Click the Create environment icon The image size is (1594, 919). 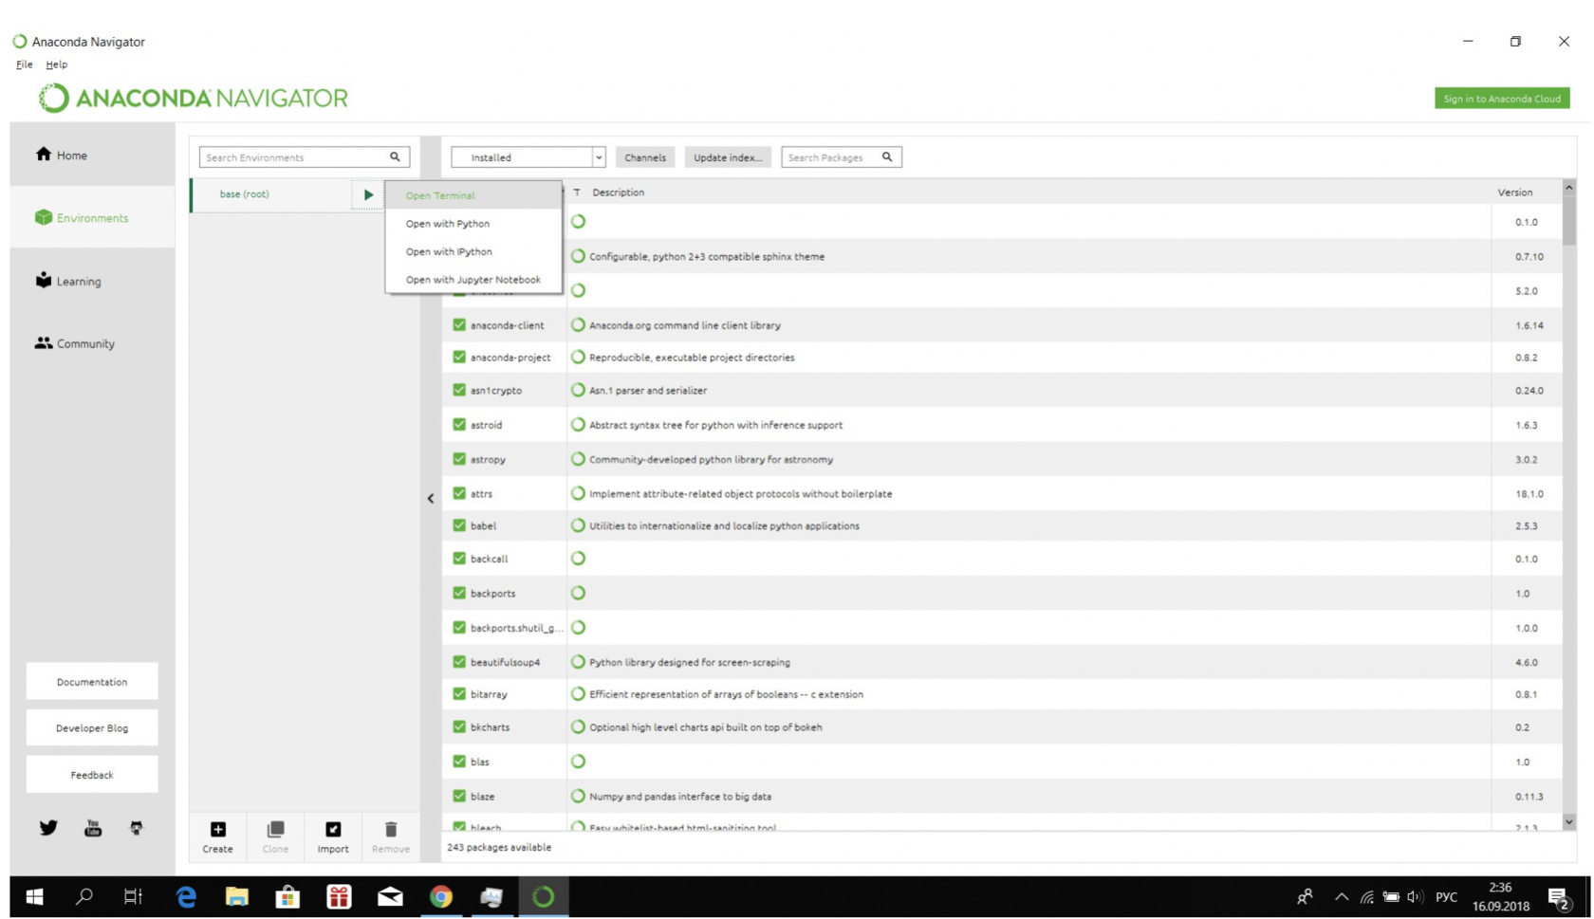pyautogui.click(x=217, y=829)
